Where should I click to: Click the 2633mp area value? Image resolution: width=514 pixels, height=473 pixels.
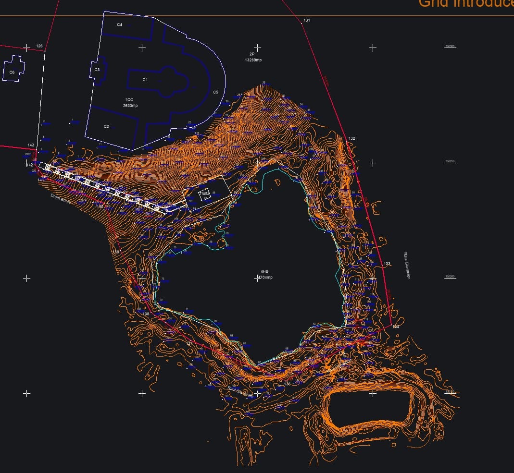point(130,105)
